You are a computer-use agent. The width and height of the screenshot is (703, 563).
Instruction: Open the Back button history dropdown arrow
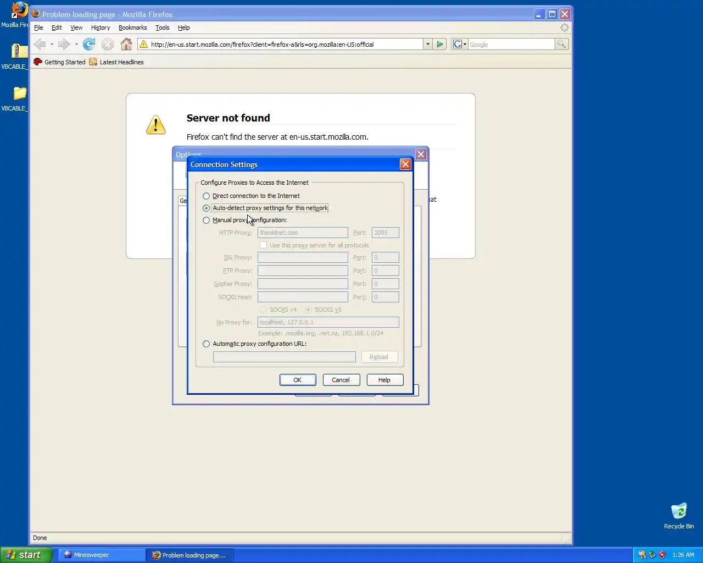pos(52,44)
